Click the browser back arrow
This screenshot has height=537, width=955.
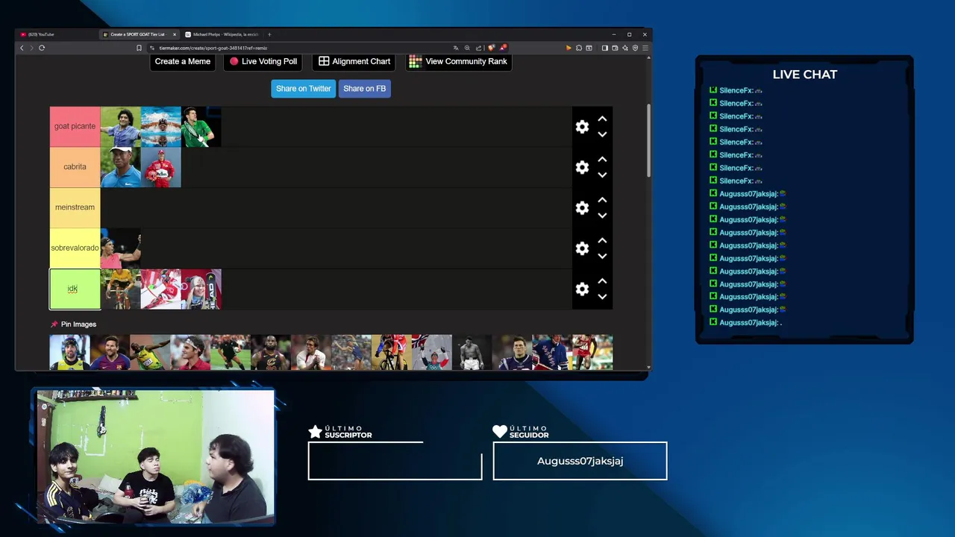click(x=22, y=48)
